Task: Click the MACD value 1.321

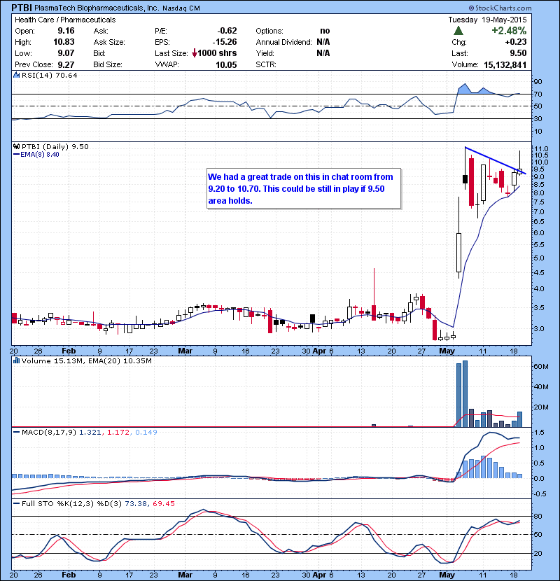Action: point(90,432)
